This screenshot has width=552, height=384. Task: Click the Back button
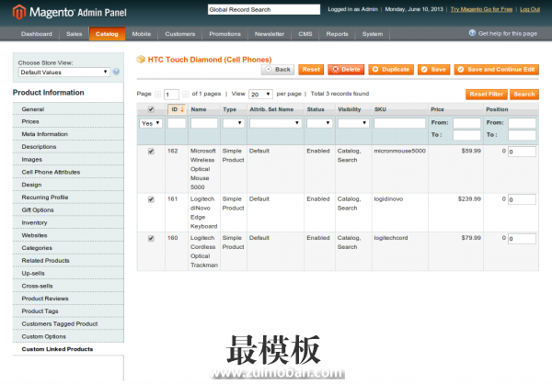click(278, 70)
